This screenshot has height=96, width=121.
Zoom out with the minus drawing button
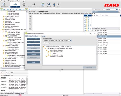30,19
